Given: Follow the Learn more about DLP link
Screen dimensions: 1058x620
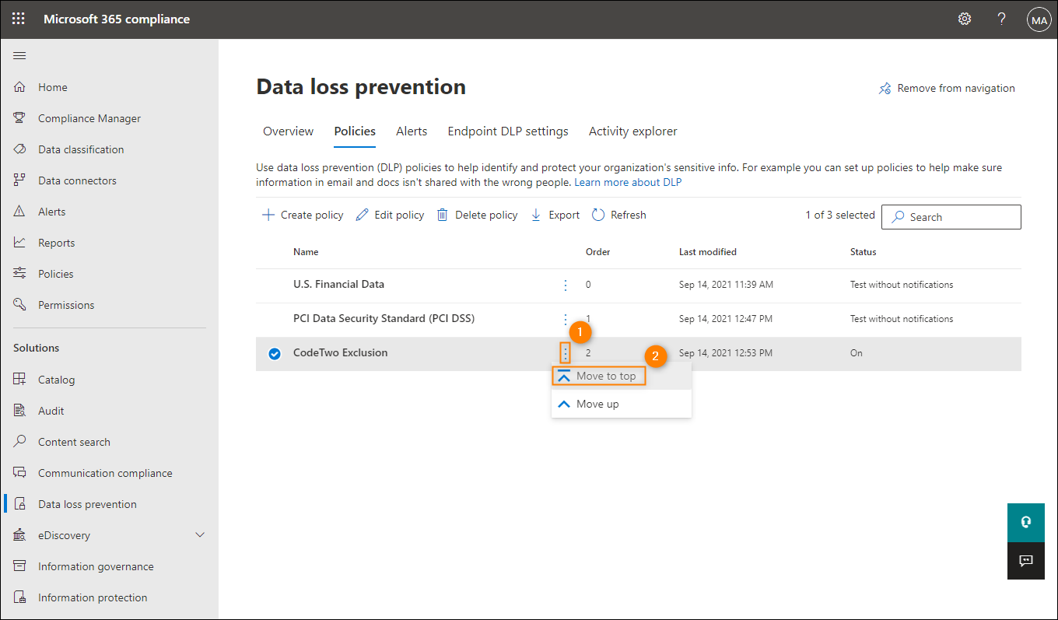Looking at the screenshot, I should pos(628,182).
